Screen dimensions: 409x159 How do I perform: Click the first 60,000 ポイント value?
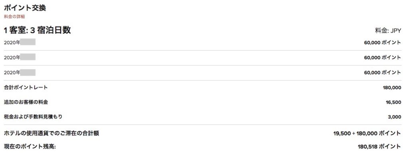click(382, 43)
